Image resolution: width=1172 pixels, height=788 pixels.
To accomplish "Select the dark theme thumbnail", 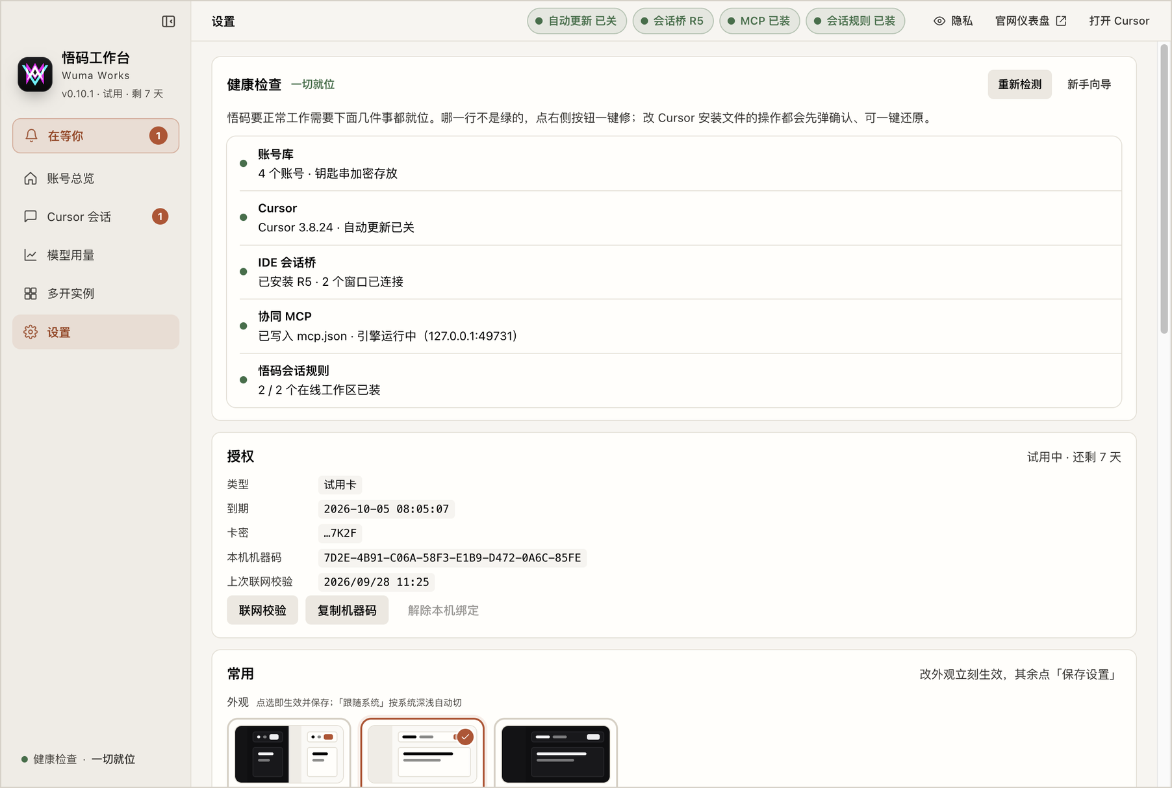I will pyautogui.click(x=556, y=754).
